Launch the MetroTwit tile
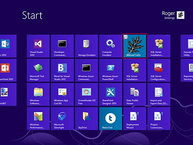Viewport: 193px width, 145px height. click(x=110, y=118)
